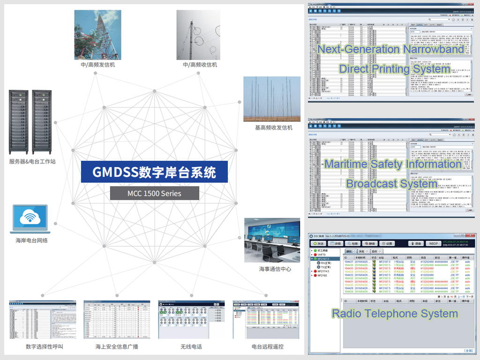Click the NBDP button in the DSC toolbar

tap(434, 244)
